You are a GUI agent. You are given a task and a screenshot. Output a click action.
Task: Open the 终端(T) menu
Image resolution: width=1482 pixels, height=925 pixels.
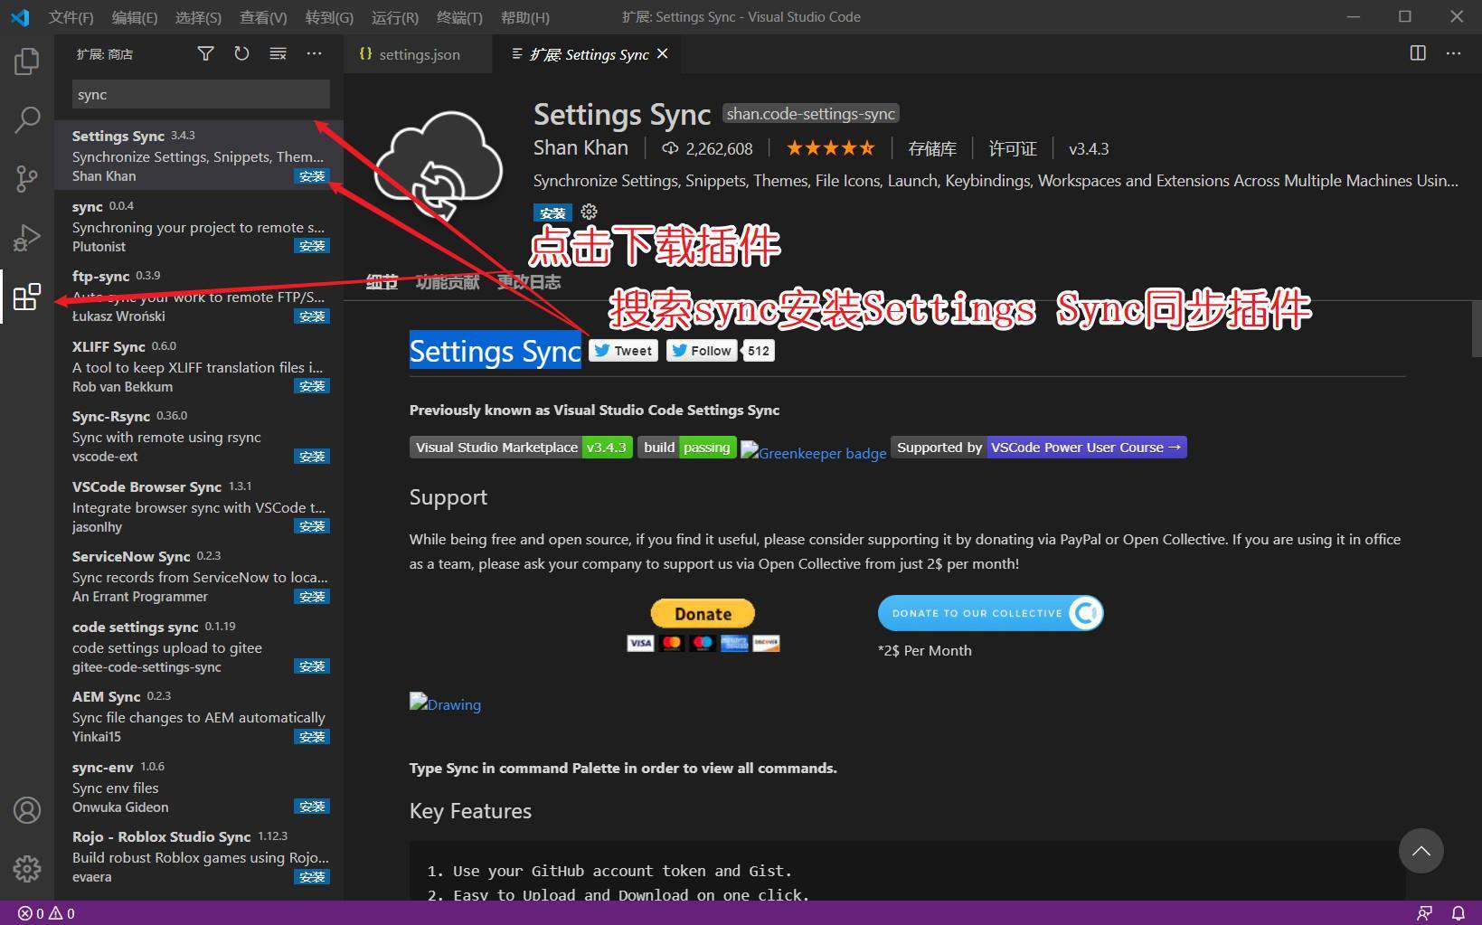tap(459, 17)
